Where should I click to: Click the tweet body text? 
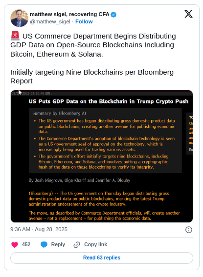tap(93, 59)
